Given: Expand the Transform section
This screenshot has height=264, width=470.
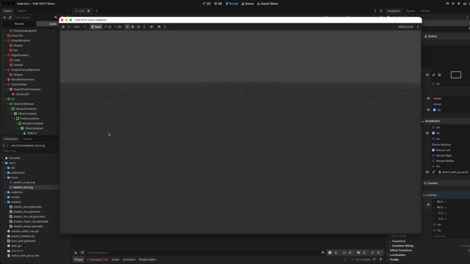Looking at the screenshot, I should click(398, 241).
